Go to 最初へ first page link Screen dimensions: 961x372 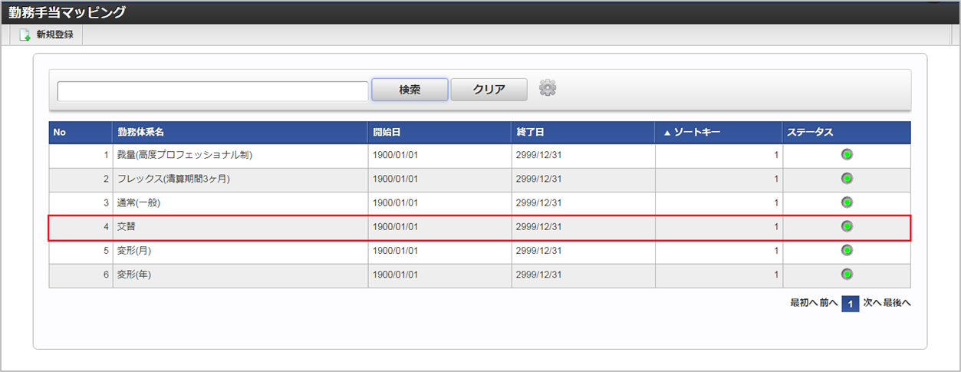pos(803,303)
